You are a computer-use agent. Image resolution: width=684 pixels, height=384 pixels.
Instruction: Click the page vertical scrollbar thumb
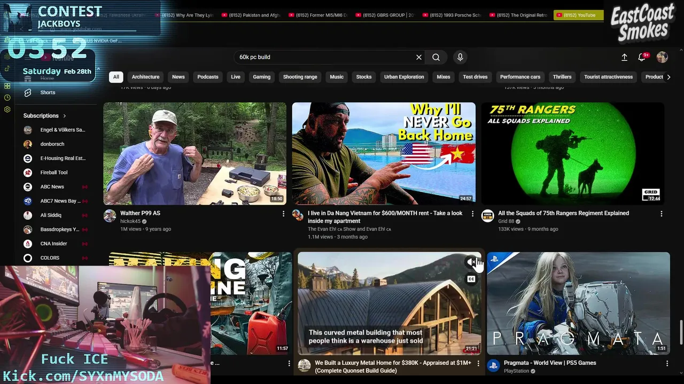click(x=681, y=332)
